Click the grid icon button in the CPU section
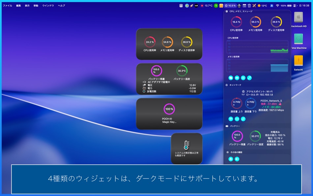 (243, 78)
